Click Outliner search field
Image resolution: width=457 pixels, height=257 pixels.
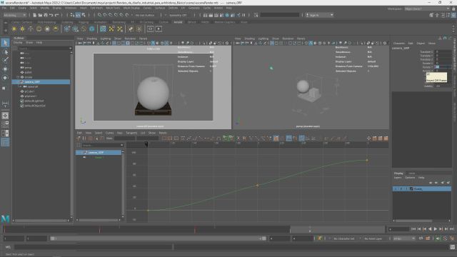pos(44,48)
